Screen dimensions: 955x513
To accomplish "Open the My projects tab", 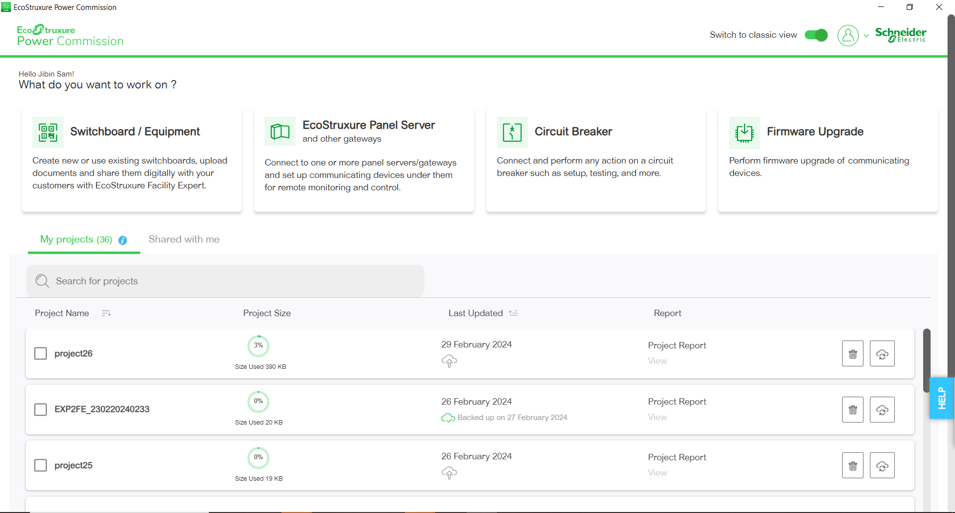I will pos(84,240).
